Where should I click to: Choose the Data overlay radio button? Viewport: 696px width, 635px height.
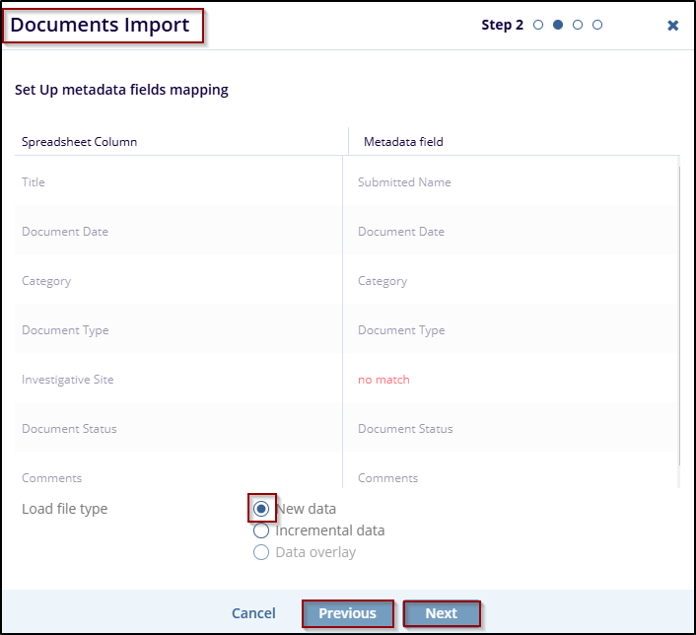point(261,552)
